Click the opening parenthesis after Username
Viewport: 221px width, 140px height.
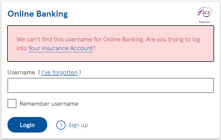click(x=39, y=72)
